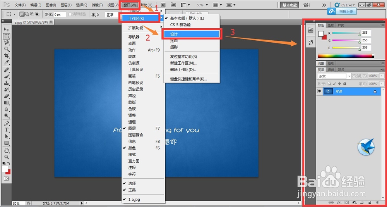Image resolution: width=387 pixels, height=207 pixels.
Task: Click the 羽化 feather input field
Action: point(60,14)
